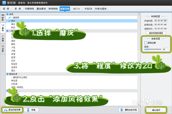Screen dimensions: 172x114
Task: Select the 蓝调 style
Action: (x=13, y=57)
